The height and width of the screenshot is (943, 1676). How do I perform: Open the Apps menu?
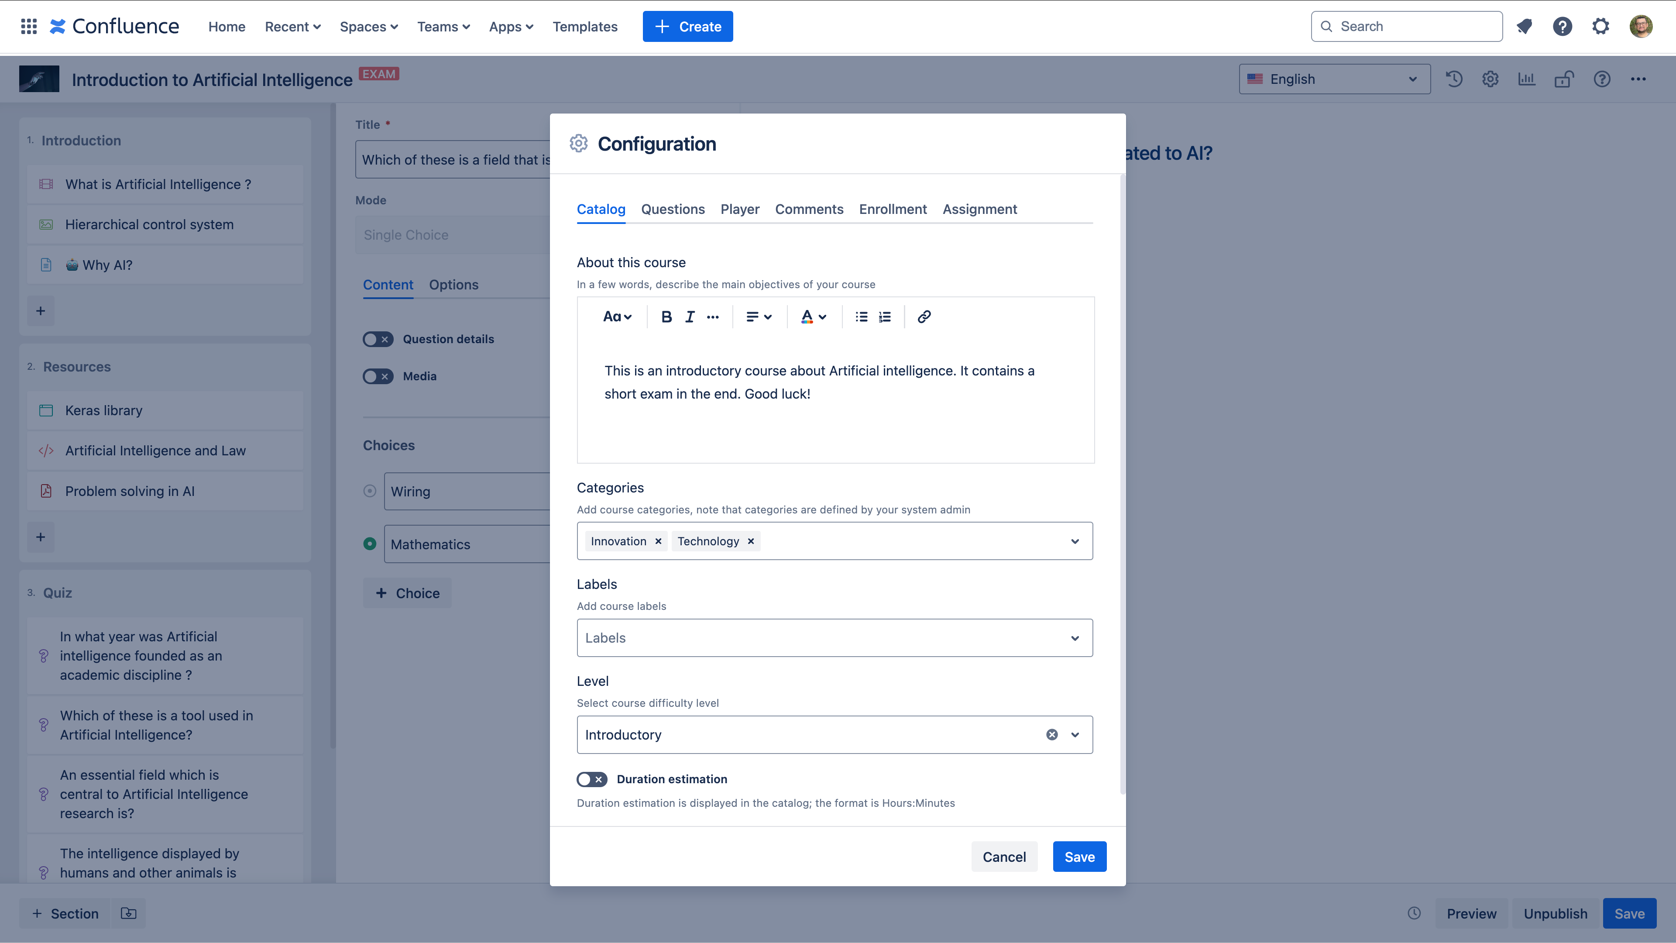512,27
